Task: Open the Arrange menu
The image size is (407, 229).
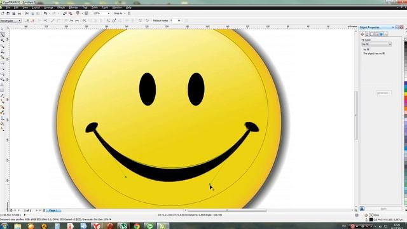Action: 48,8
